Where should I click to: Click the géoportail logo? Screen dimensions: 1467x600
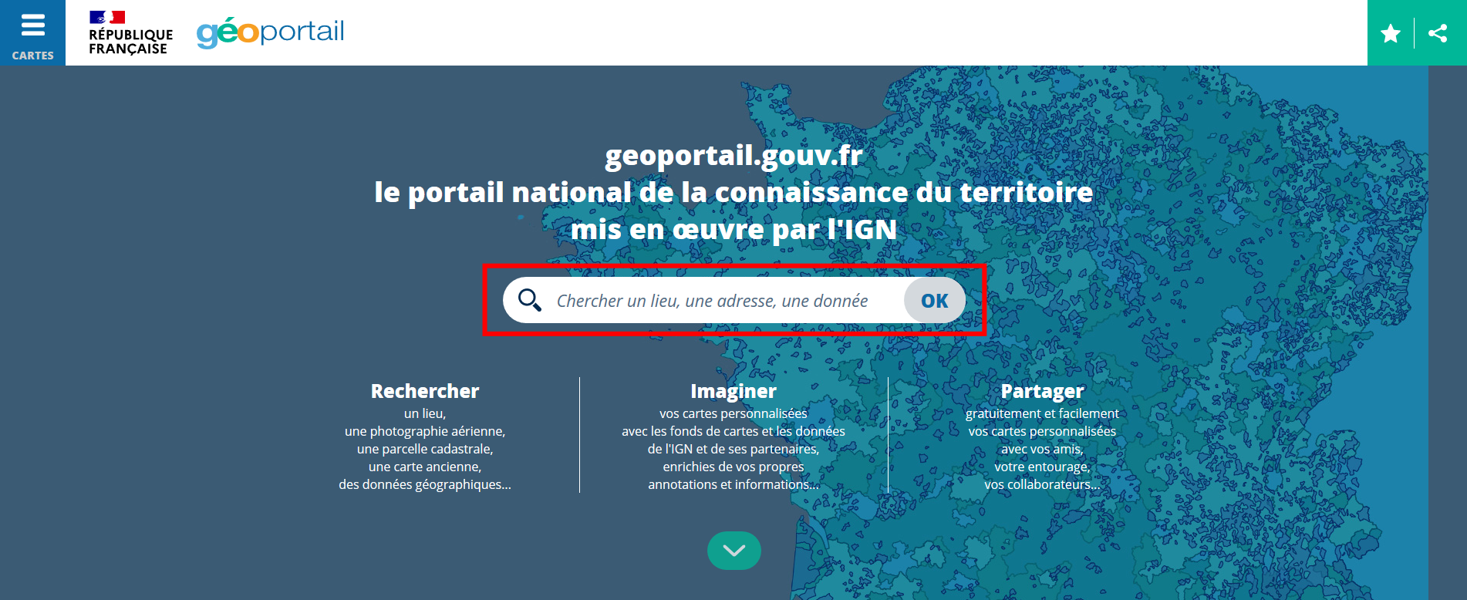click(x=270, y=32)
